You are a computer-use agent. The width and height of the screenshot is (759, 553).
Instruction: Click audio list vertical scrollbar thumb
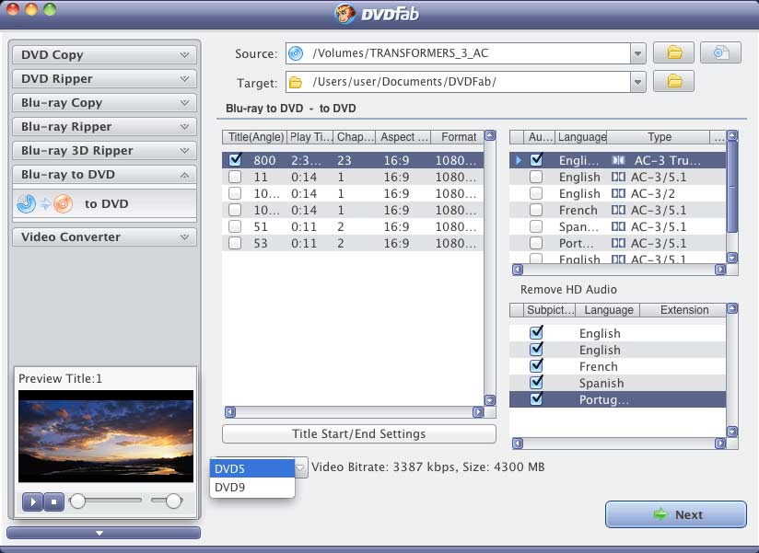tap(732, 186)
